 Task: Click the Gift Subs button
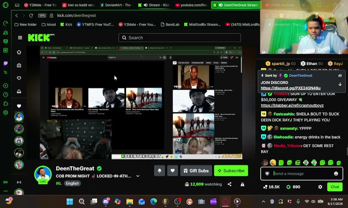pyautogui.click(x=196, y=171)
